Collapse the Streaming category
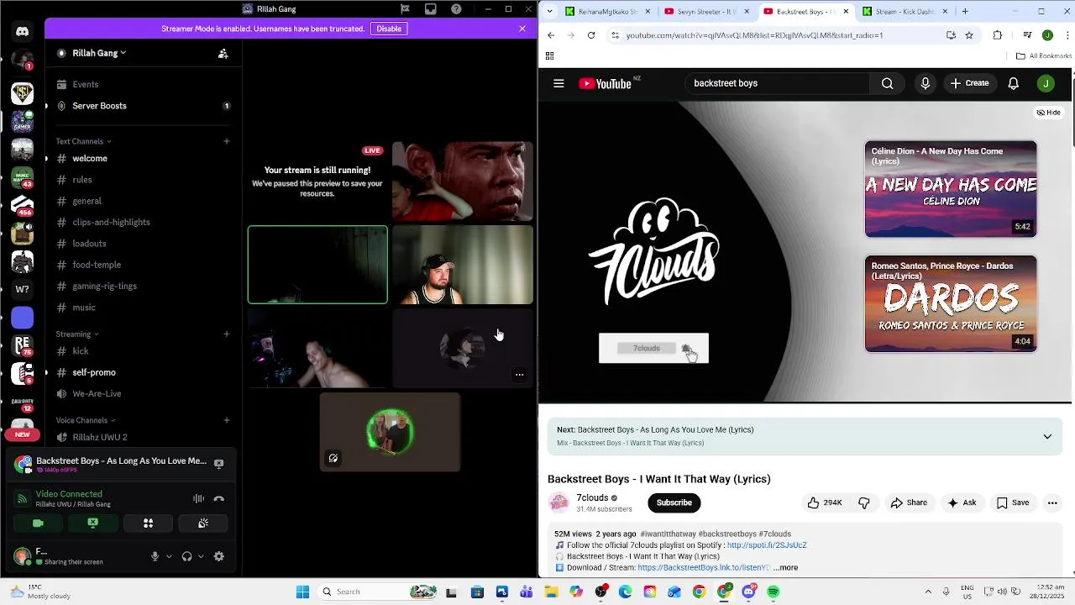This screenshot has width=1075, height=605. [77, 334]
